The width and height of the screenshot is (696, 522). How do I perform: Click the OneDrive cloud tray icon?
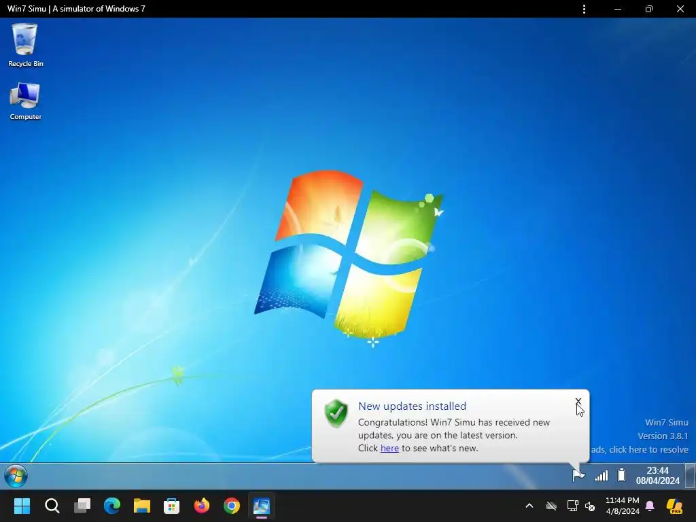[x=551, y=506]
